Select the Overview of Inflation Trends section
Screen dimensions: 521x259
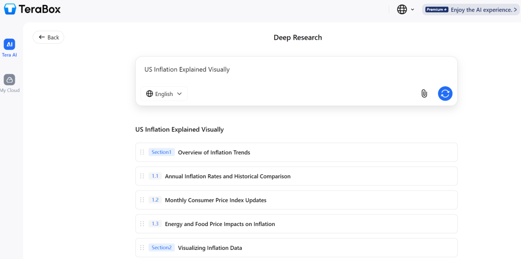[x=214, y=152]
